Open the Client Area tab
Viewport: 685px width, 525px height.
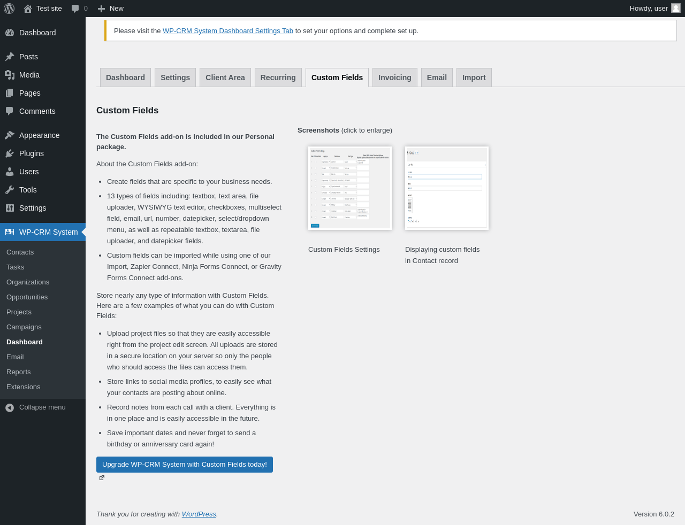(225, 78)
